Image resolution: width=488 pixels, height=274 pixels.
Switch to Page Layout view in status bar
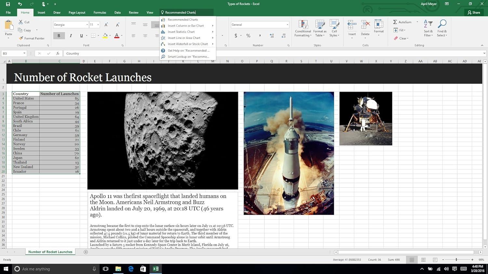423,260
